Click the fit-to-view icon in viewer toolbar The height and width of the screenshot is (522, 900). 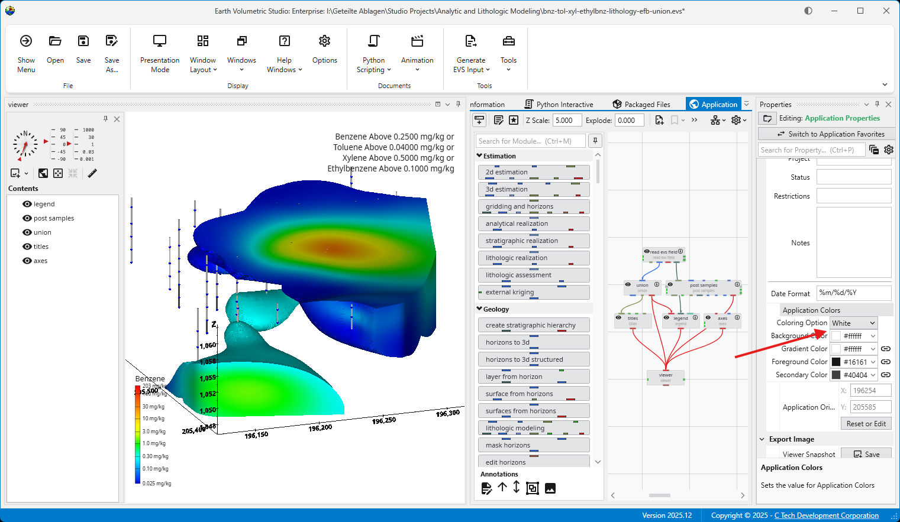point(58,173)
